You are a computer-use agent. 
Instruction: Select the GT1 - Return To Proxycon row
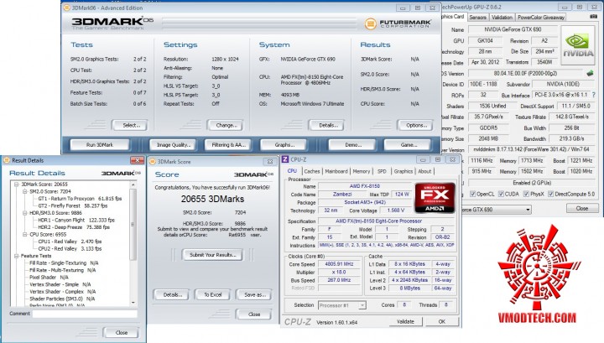[80, 199]
